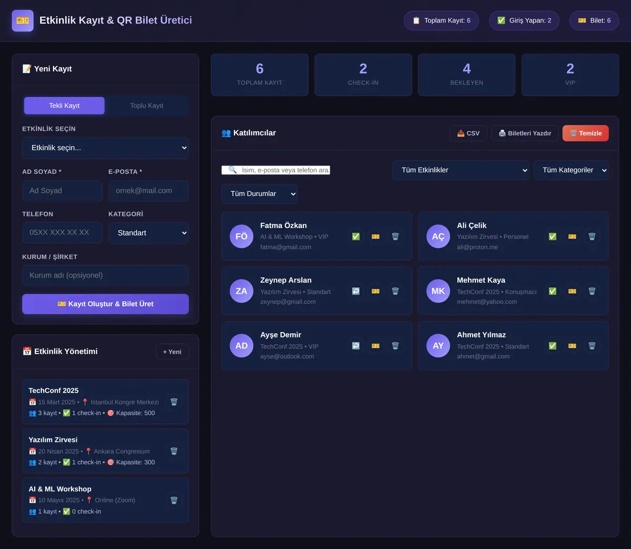Open Ayşe Demir's QR ticket
The image size is (631, 549).
pos(375,346)
